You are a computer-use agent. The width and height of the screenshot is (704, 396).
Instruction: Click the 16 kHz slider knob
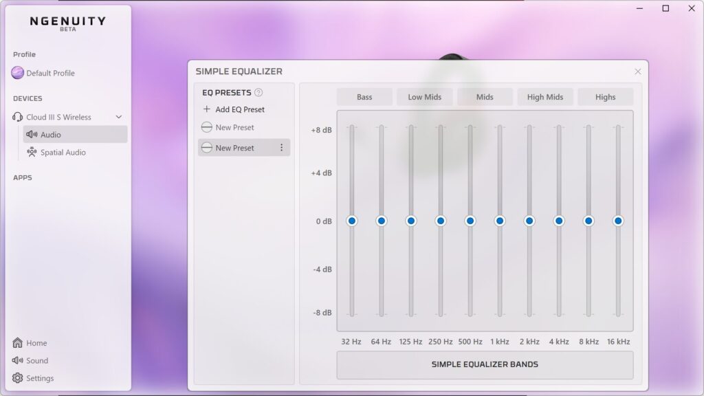617,221
